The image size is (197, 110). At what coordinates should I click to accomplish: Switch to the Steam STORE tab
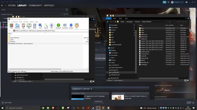point(12,5)
